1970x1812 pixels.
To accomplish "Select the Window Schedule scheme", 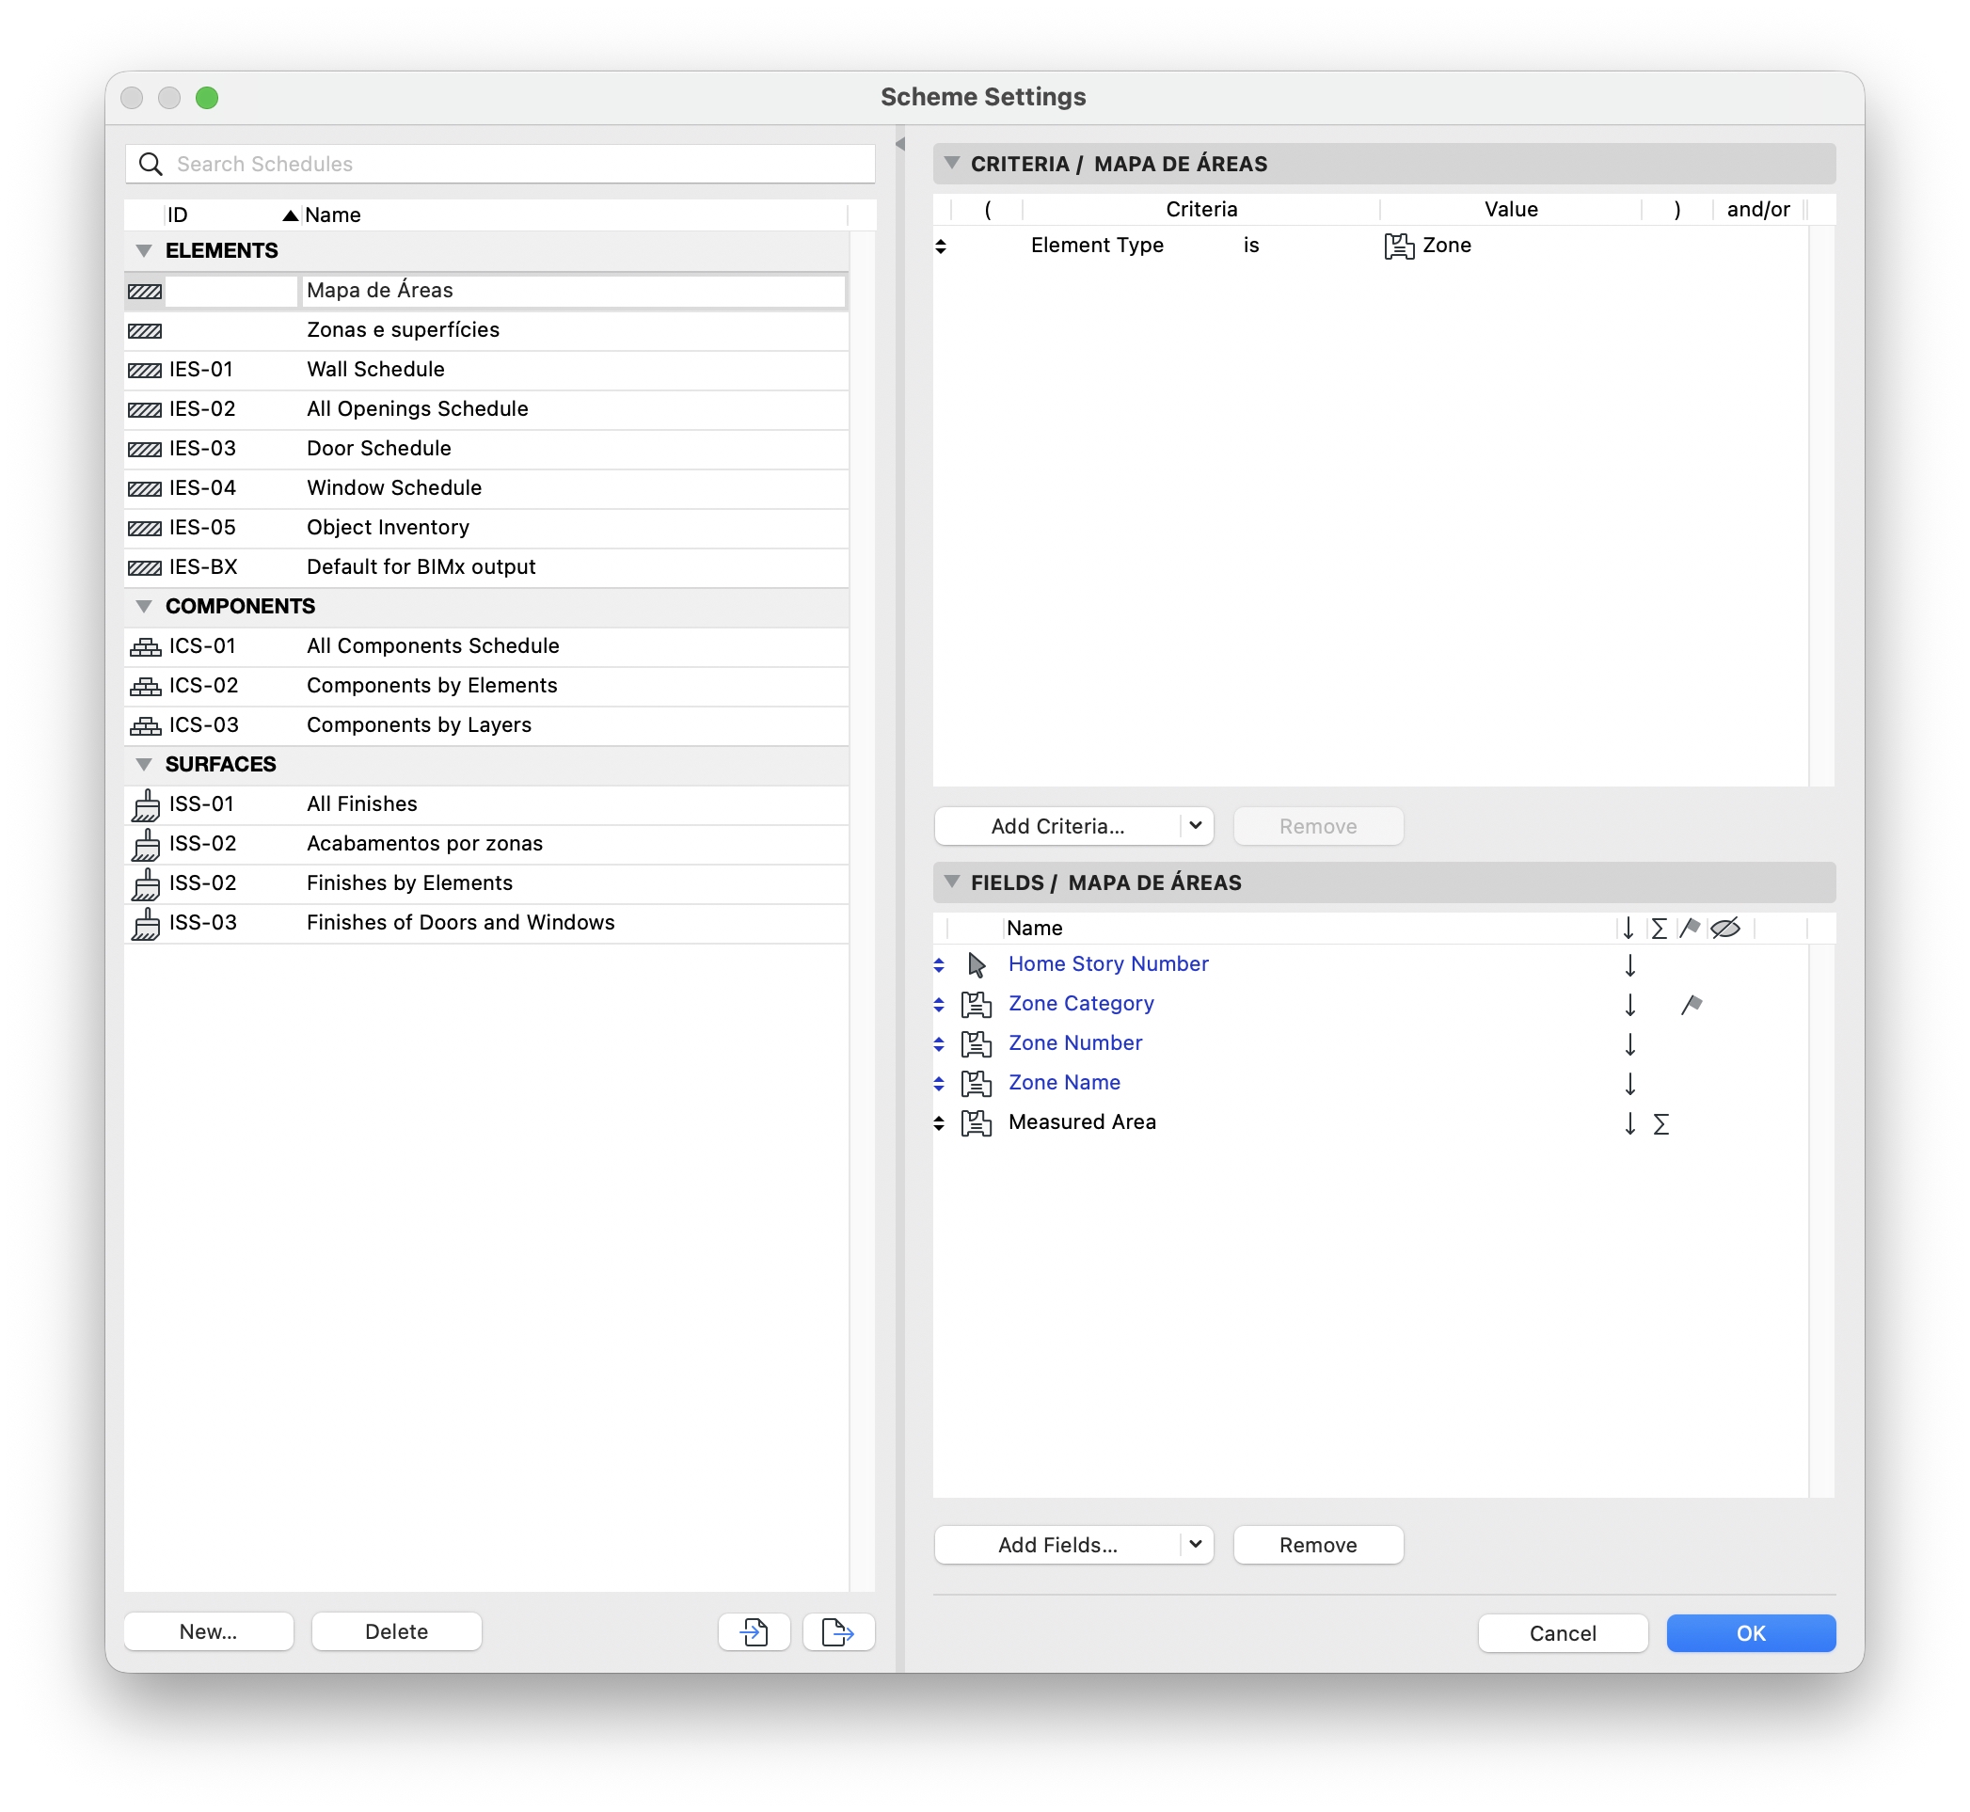I will (x=486, y=488).
